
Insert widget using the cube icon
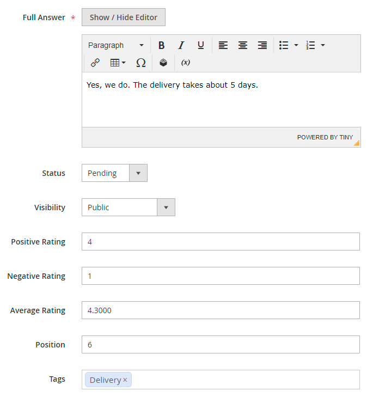[x=163, y=63]
